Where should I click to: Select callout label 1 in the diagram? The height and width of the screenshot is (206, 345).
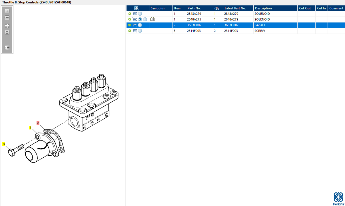pyautogui.click(x=30, y=128)
